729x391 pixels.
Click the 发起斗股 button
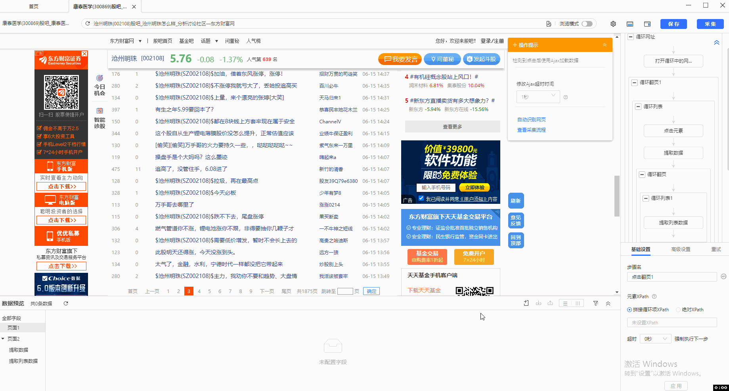click(x=481, y=59)
